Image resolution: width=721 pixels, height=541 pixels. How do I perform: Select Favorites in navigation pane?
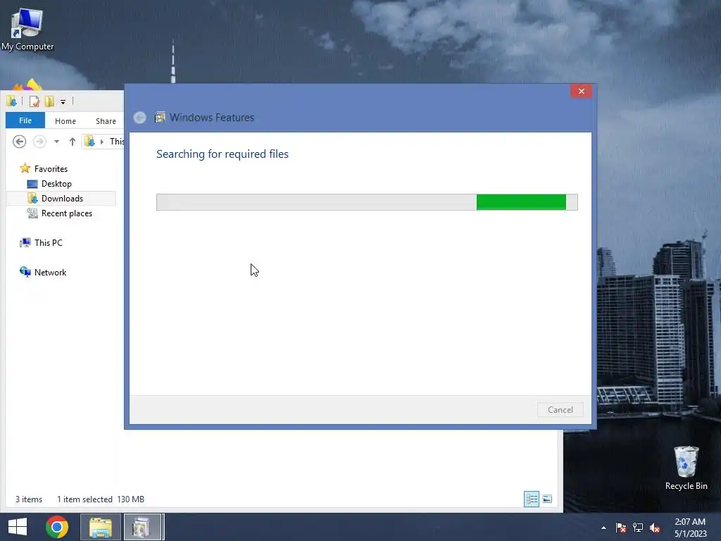pyautogui.click(x=44, y=169)
